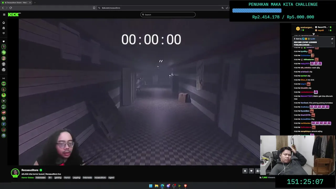Hide the pinned message with the eye-slash icon
This screenshot has height=189, width=336.
(332, 39)
